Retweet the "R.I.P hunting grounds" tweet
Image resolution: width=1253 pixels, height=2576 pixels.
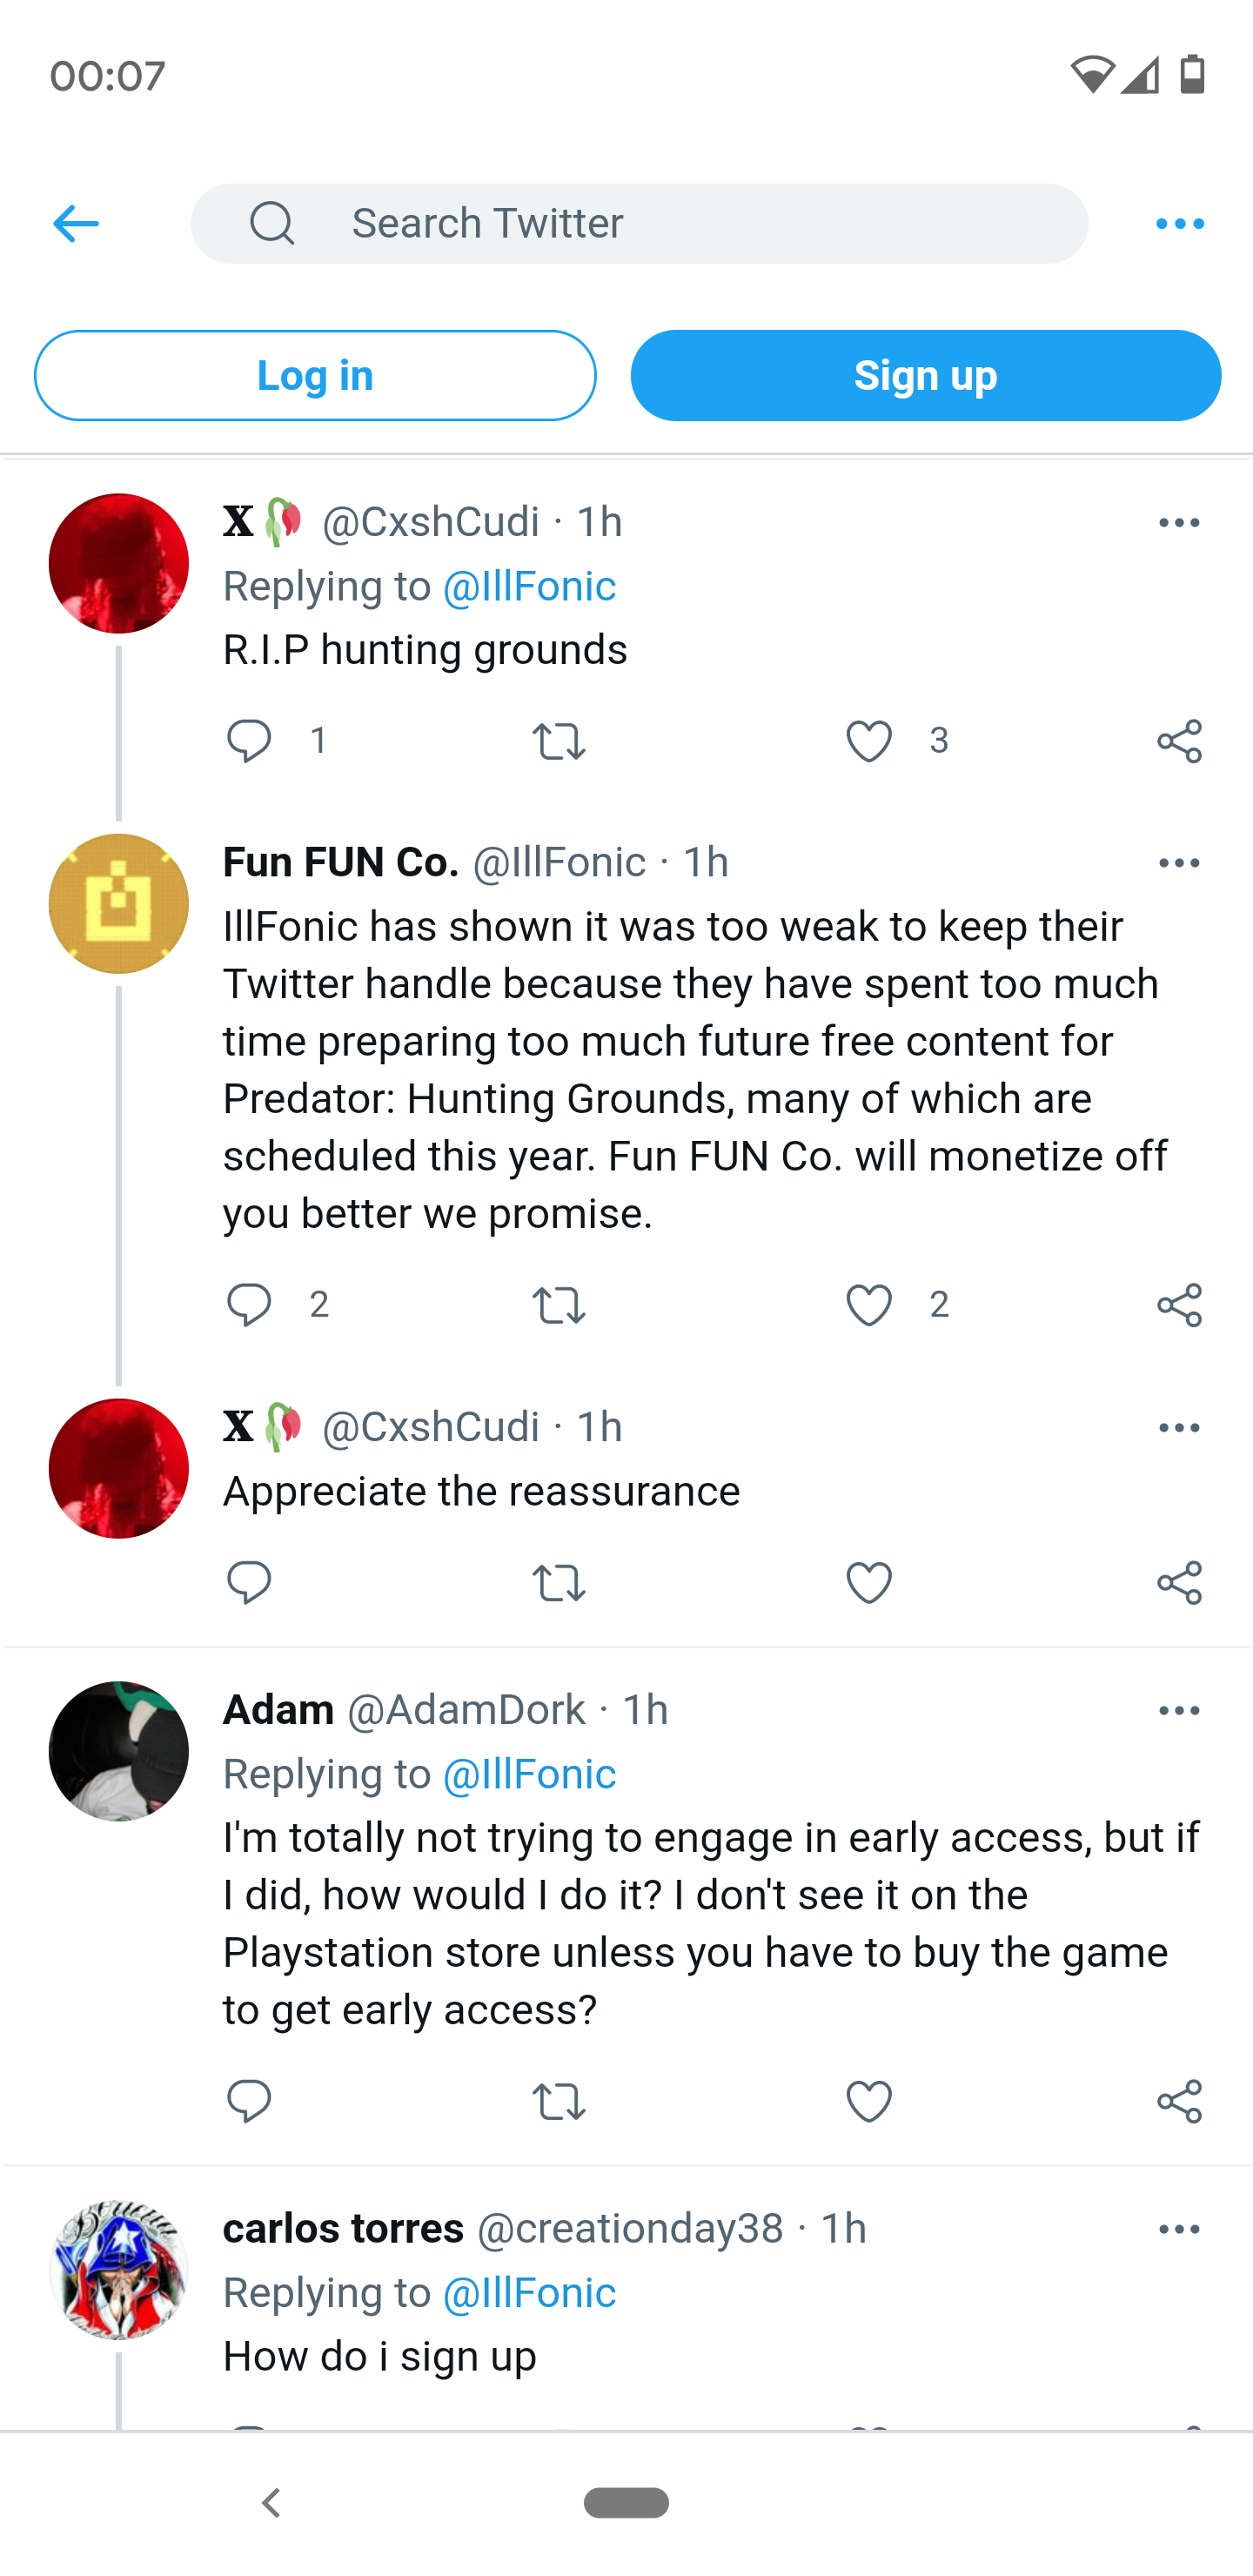pyautogui.click(x=558, y=741)
